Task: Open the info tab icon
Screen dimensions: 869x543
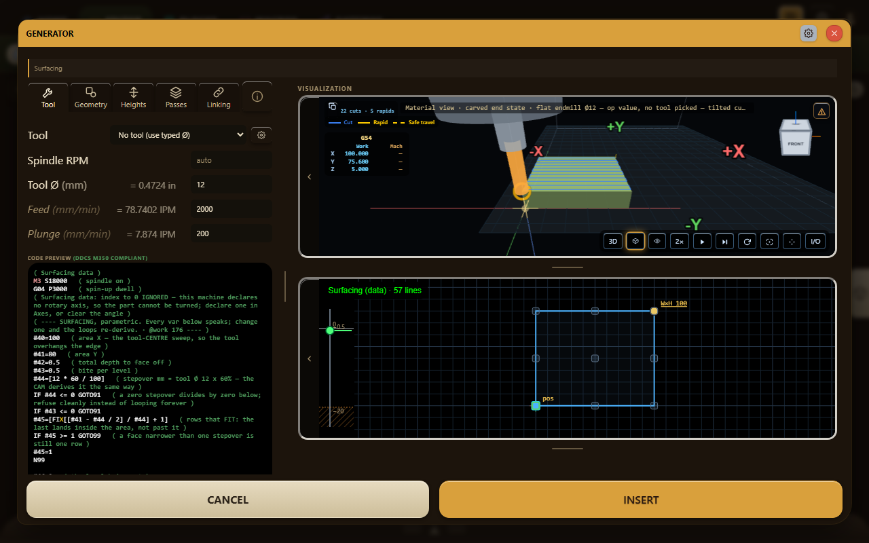Action: tap(257, 96)
